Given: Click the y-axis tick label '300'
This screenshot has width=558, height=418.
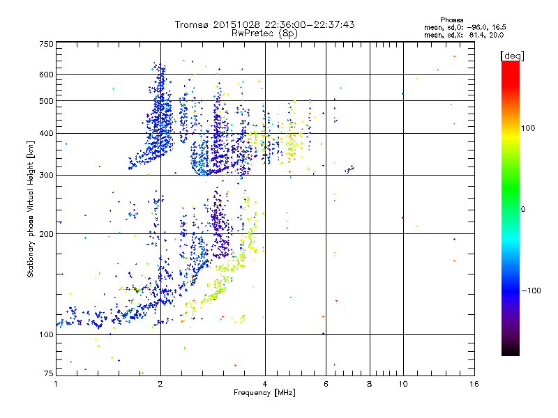Looking at the screenshot, I should [x=46, y=175].
